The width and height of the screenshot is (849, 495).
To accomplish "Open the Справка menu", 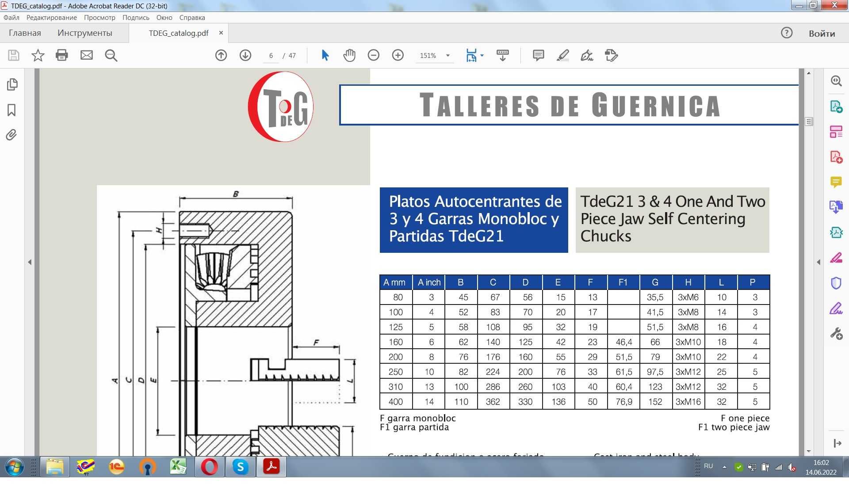I will click(x=192, y=18).
